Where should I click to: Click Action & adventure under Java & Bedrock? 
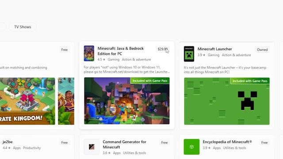[136, 60]
